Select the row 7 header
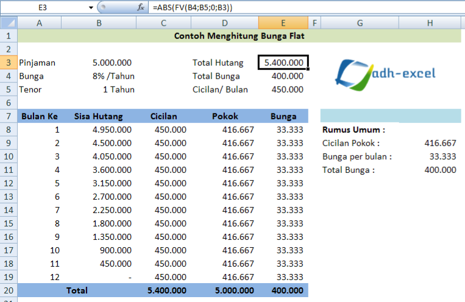 click(x=9, y=116)
